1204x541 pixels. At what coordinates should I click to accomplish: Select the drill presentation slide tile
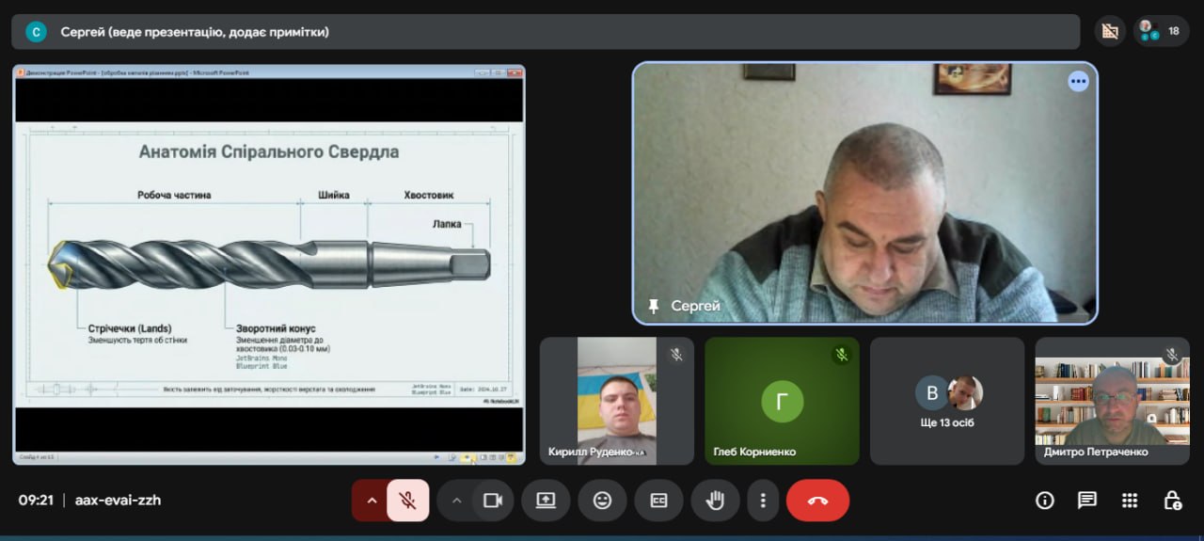(x=269, y=263)
